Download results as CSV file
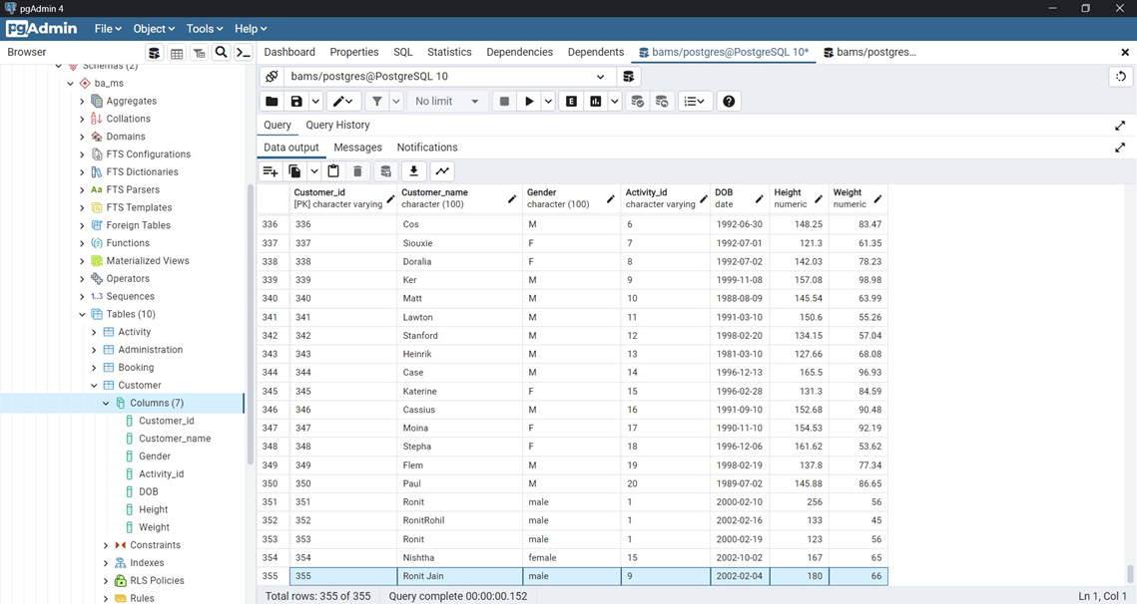1137x604 pixels. [413, 171]
